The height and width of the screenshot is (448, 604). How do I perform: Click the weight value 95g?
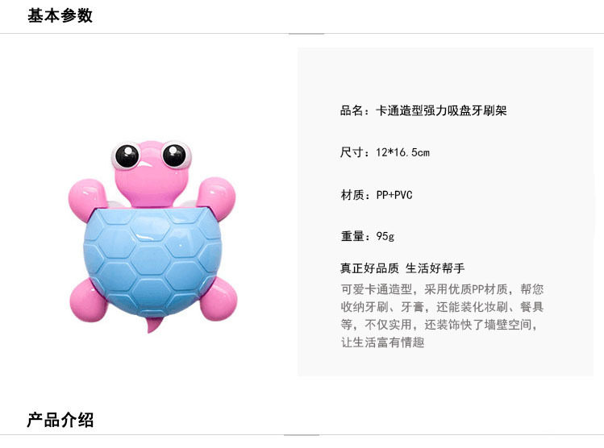tap(385, 236)
